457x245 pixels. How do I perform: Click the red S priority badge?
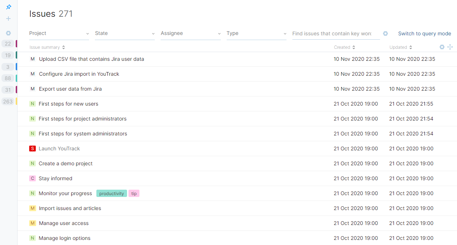point(32,149)
